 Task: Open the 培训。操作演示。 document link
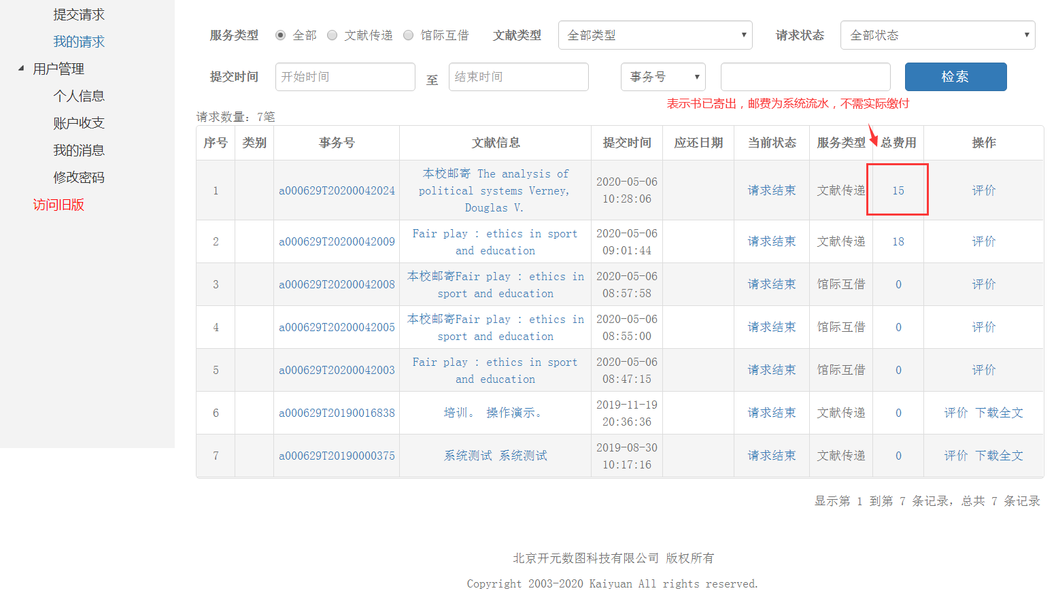click(x=494, y=413)
